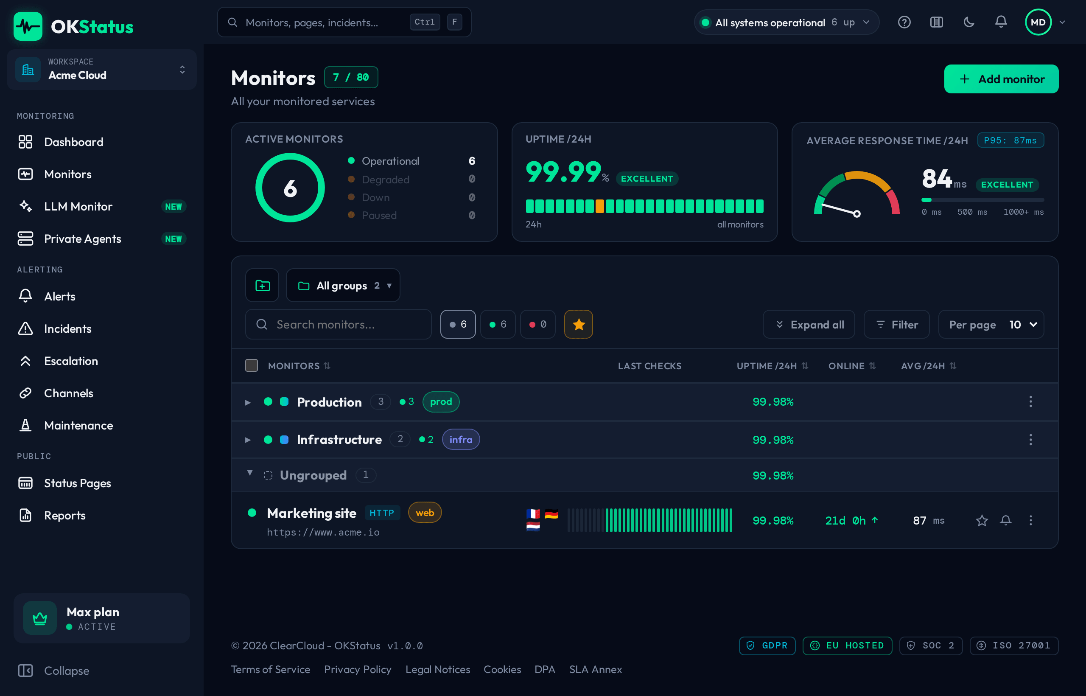Expand the Production group row
The width and height of the screenshot is (1086, 696).
click(248, 402)
